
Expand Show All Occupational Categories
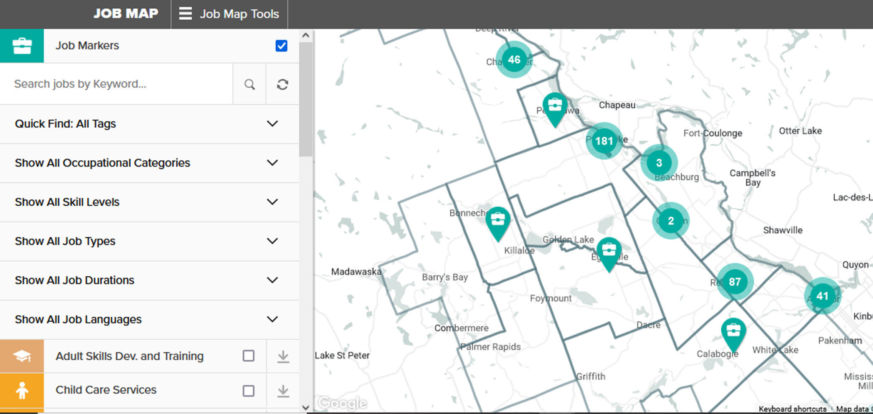[150, 163]
